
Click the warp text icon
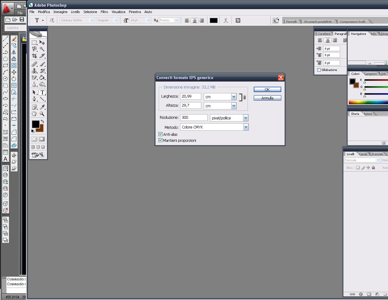pos(226,20)
